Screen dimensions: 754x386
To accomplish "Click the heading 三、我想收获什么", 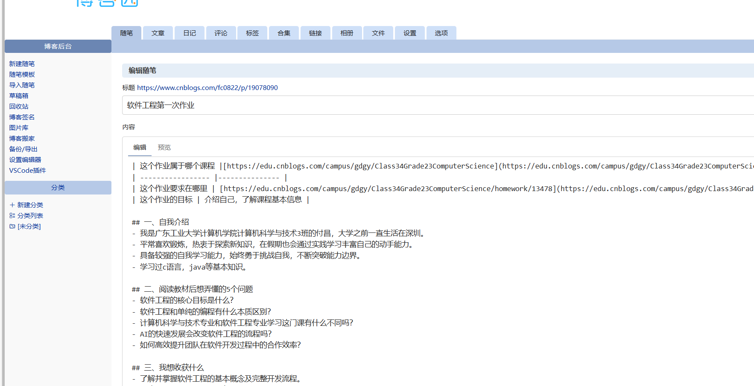I will pyautogui.click(x=168, y=367).
